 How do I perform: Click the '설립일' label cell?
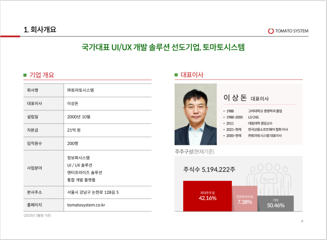[x=44, y=117]
